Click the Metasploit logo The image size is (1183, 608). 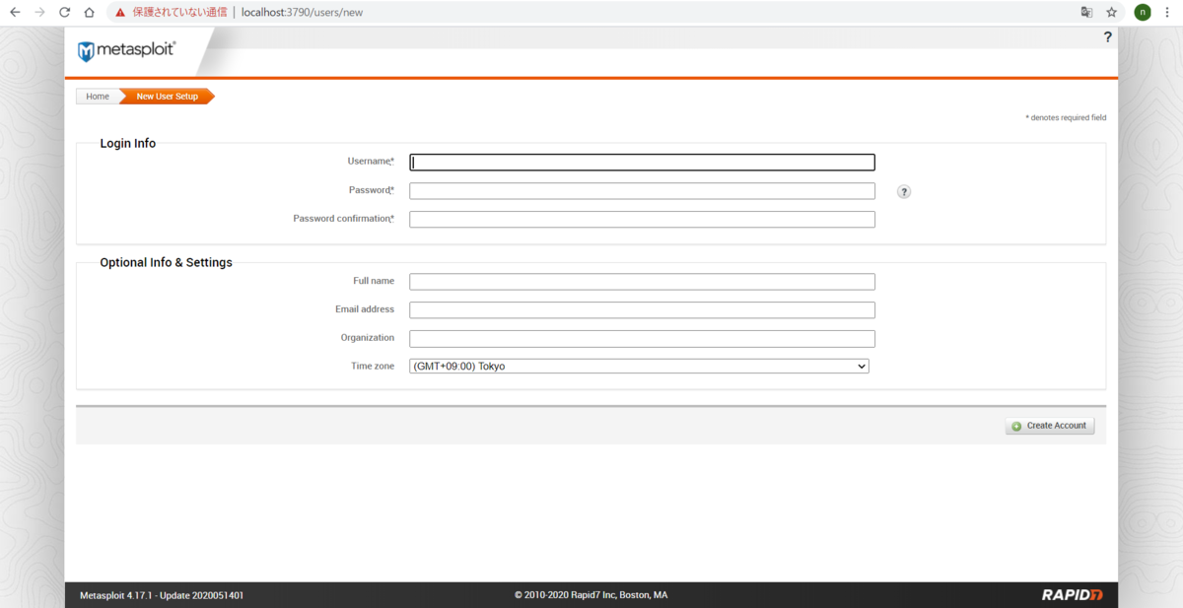tap(127, 51)
